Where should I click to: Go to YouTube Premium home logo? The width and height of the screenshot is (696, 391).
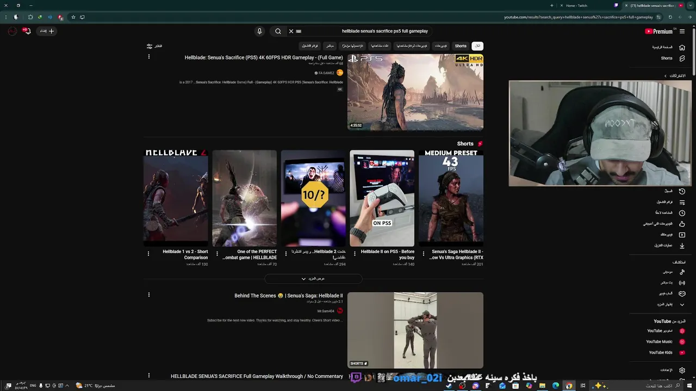(x=658, y=31)
